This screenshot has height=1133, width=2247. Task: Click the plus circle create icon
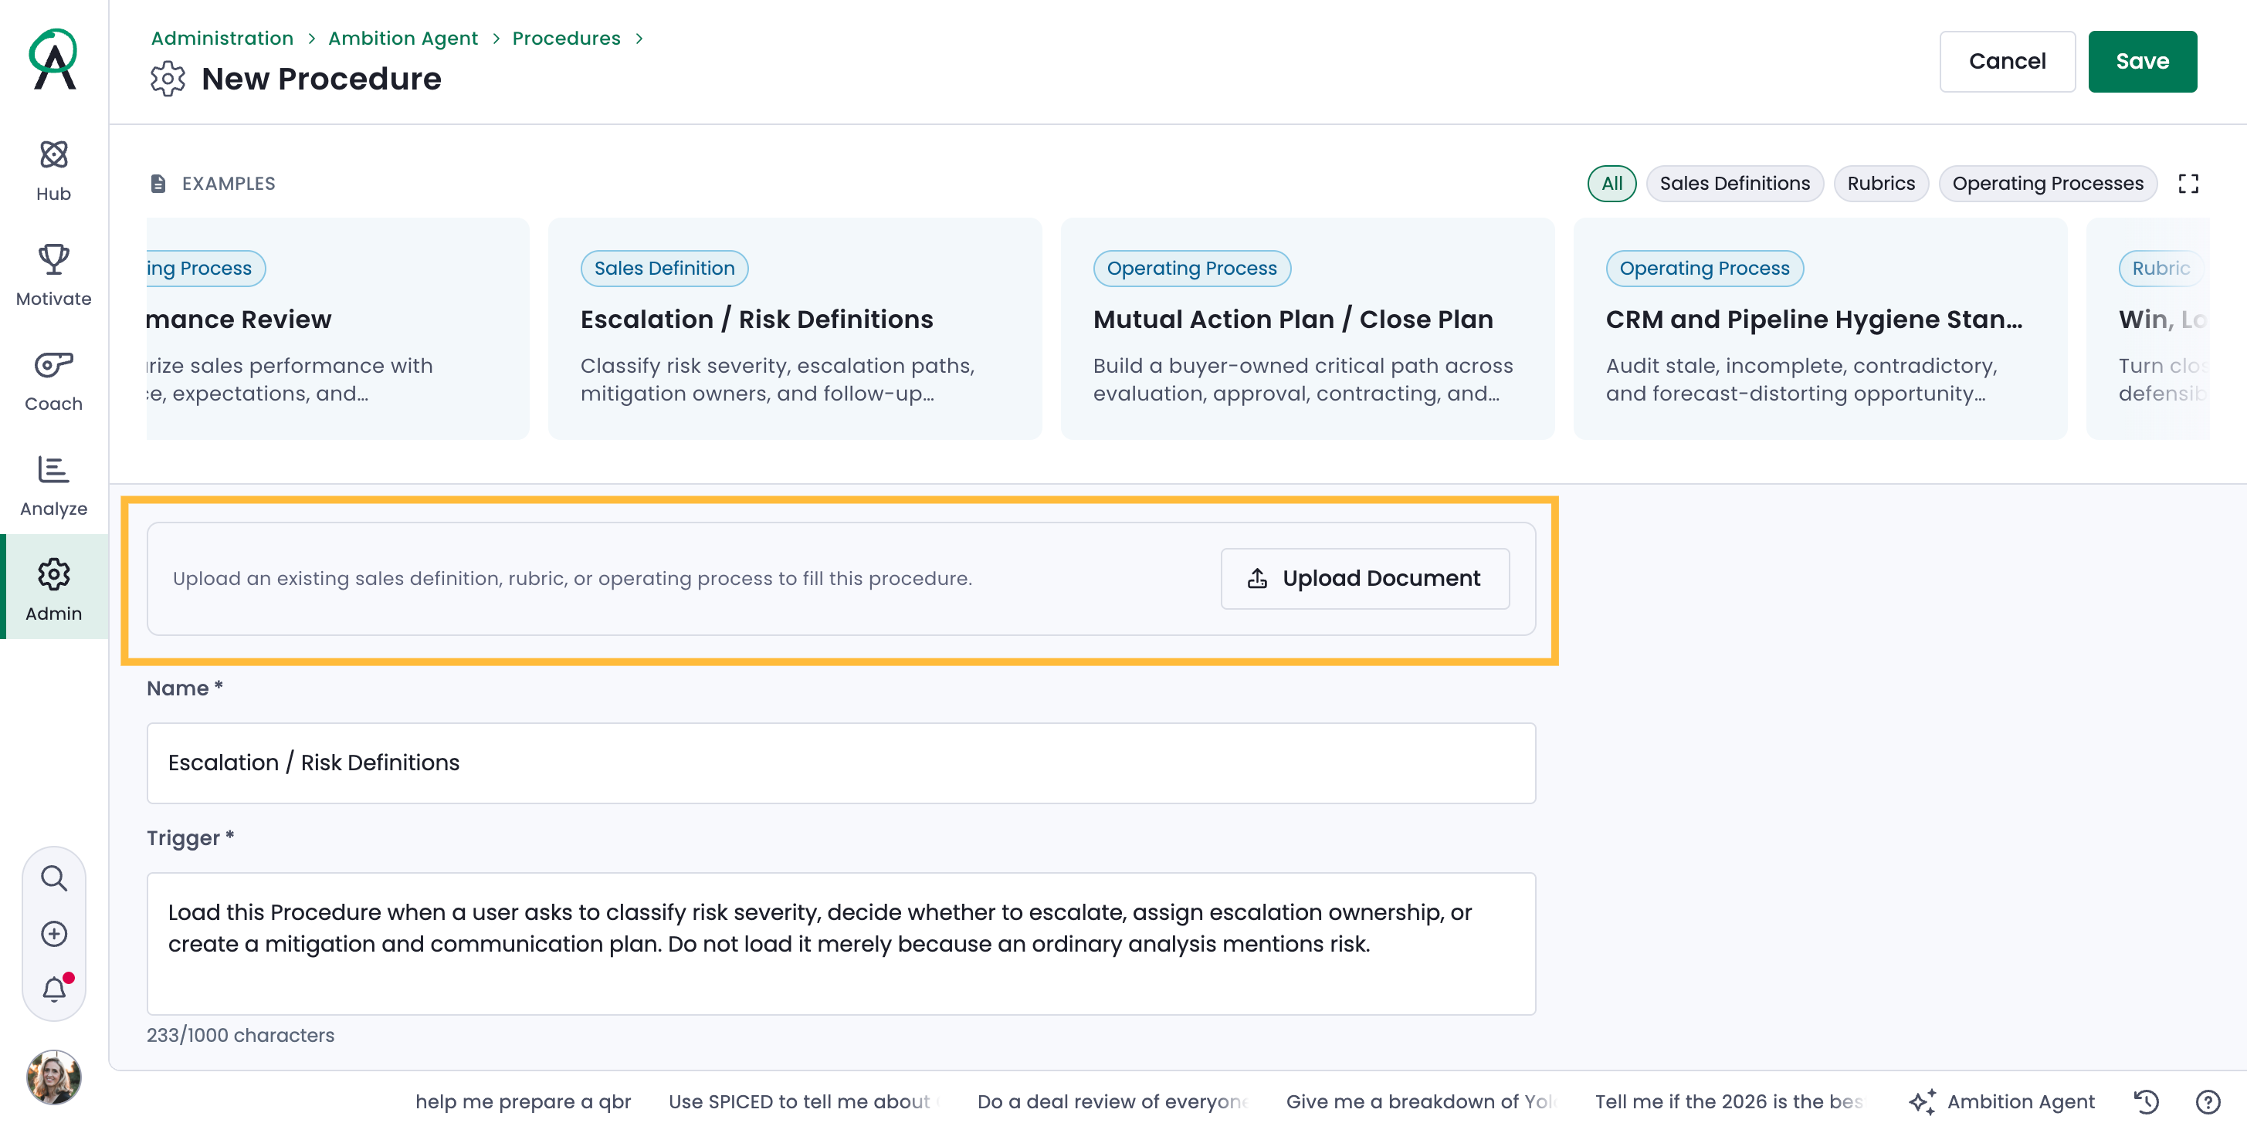tap(54, 933)
